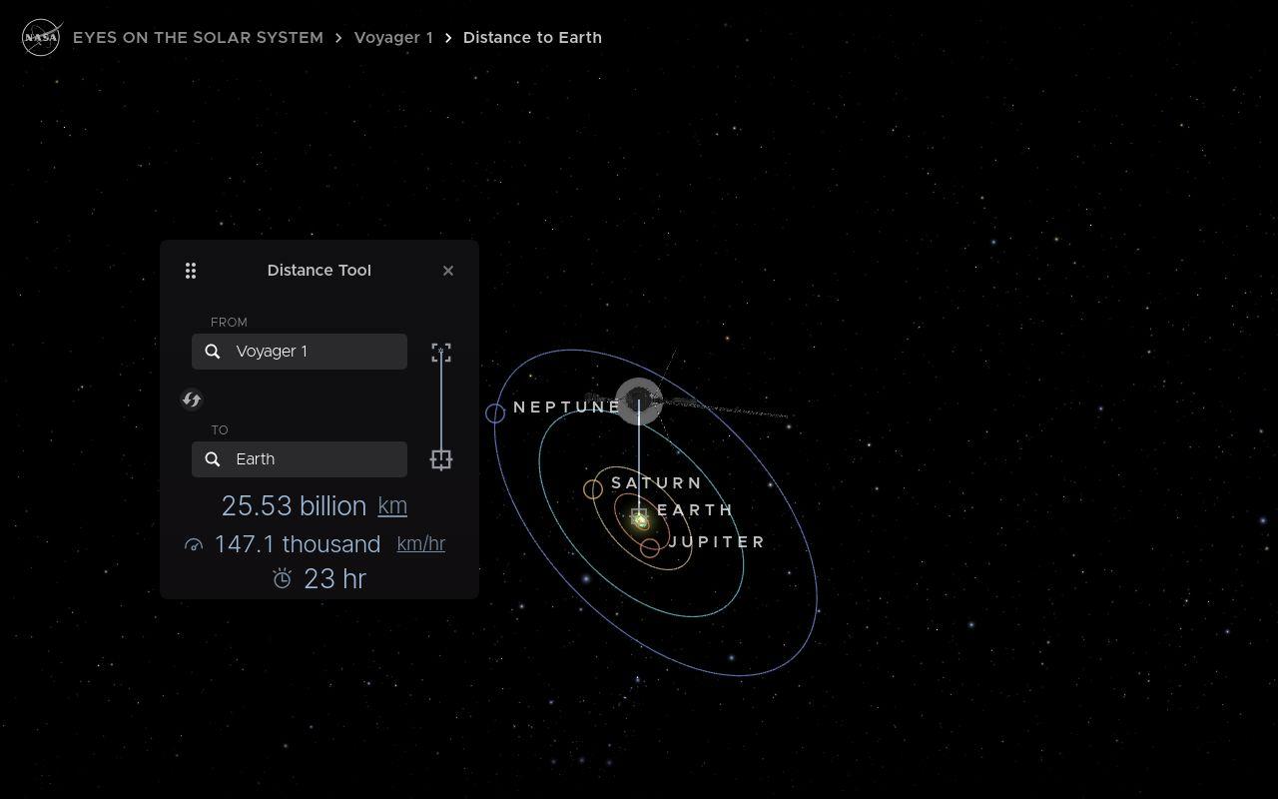Click the FROM field magnifier icon

click(x=213, y=352)
